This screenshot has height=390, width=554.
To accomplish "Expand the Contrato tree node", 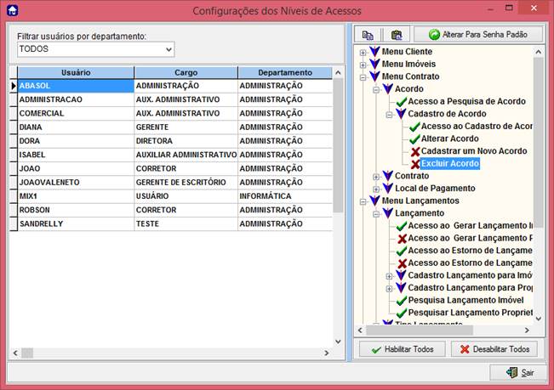I will pos(376,176).
